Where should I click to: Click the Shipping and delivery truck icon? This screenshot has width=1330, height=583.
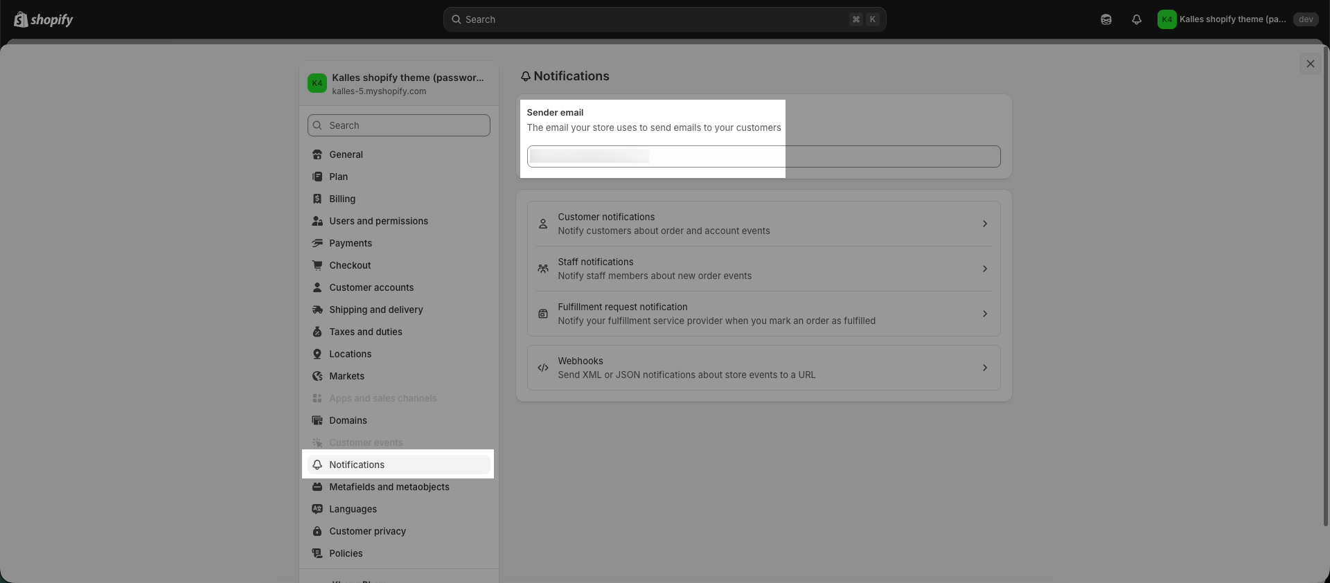coord(317,310)
